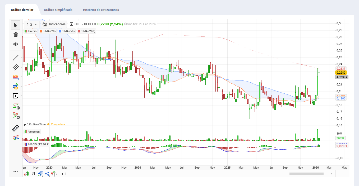Expand the shapes tool submenu arrow

21,86
